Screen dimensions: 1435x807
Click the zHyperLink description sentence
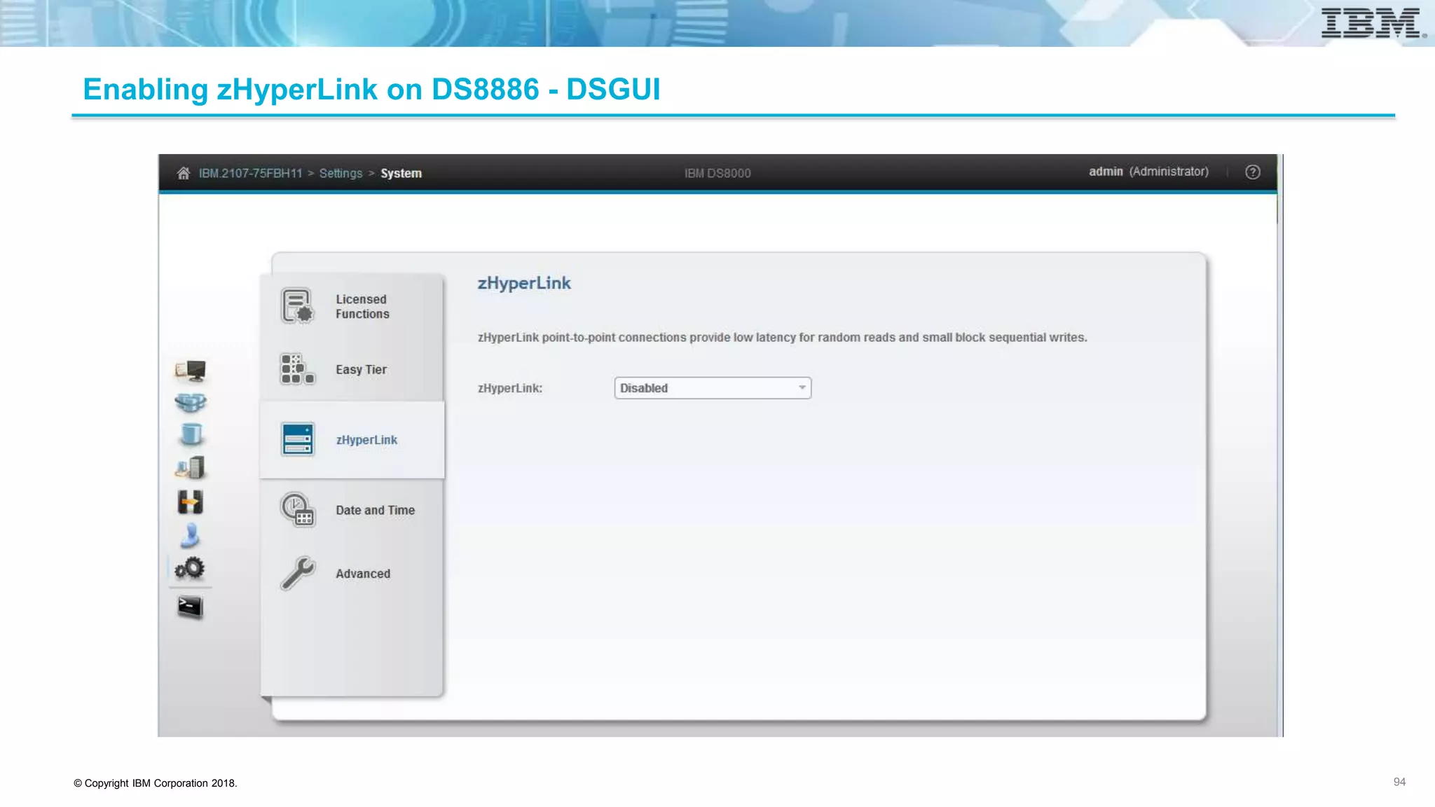tap(783, 338)
